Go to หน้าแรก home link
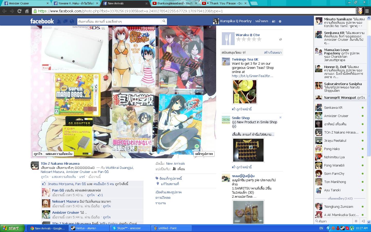 point(262,21)
